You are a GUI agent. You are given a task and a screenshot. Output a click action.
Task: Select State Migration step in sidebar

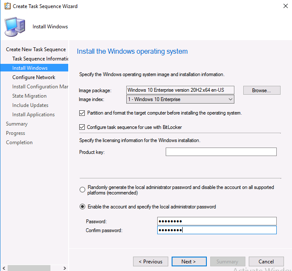29,96
